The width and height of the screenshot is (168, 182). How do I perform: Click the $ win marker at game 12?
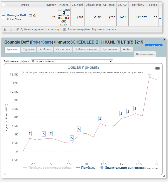point(100,119)
